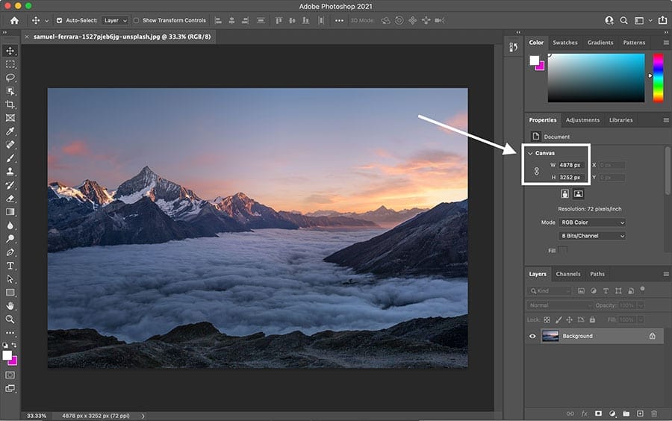Open the 8 Bits/Channel dropdown
Image resolution: width=672 pixels, height=421 pixels.
click(592, 236)
